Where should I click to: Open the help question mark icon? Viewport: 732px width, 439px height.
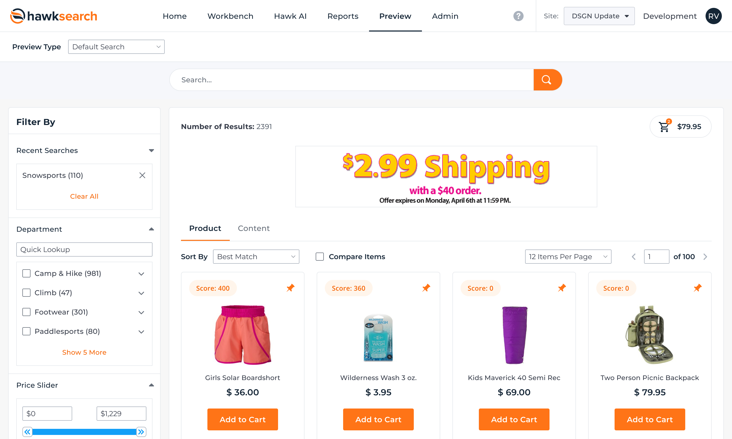pos(518,16)
